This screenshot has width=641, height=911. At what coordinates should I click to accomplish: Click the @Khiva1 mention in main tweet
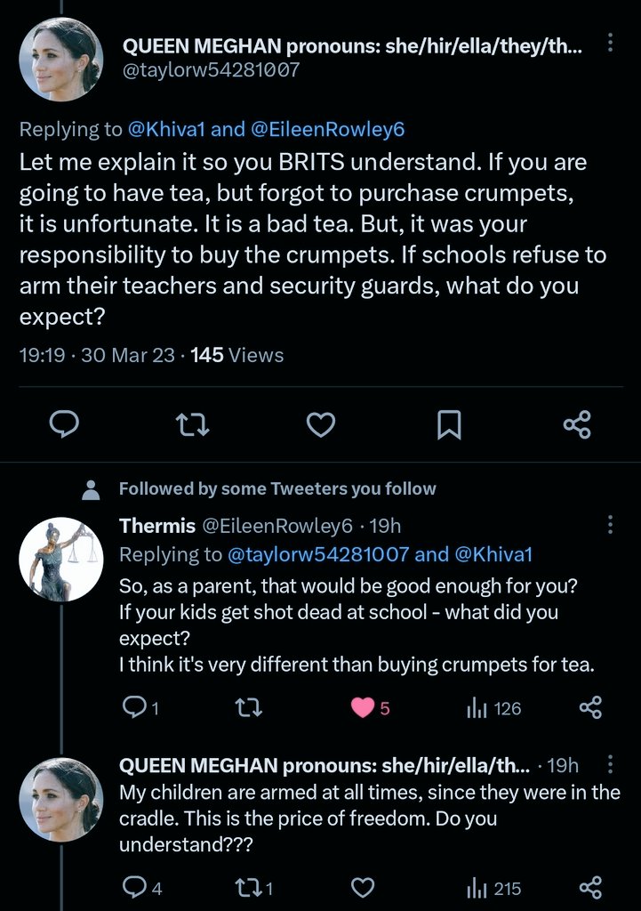pyautogui.click(x=167, y=129)
